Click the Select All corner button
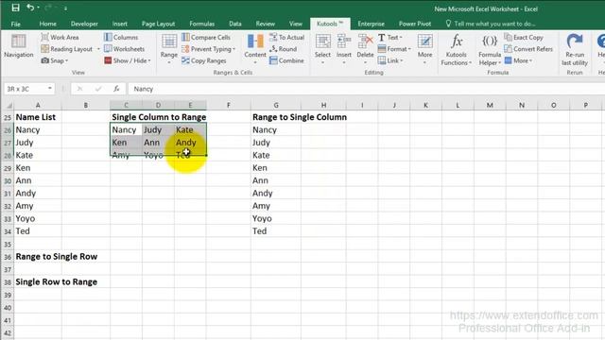This screenshot has height=340, width=605. [x=8, y=105]
